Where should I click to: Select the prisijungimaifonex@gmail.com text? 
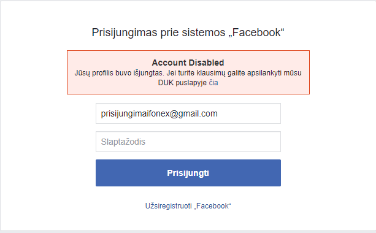(159, 113)
